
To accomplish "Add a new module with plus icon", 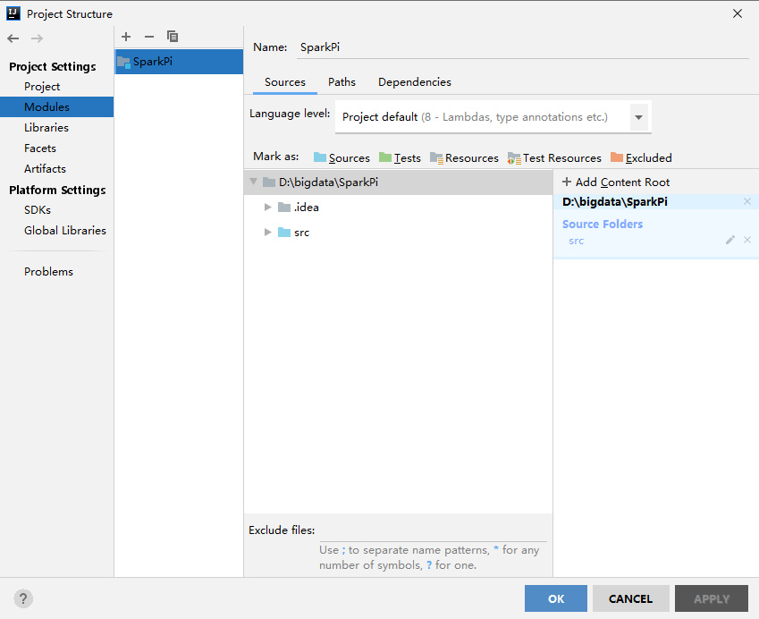I will [x=126, y=37].
